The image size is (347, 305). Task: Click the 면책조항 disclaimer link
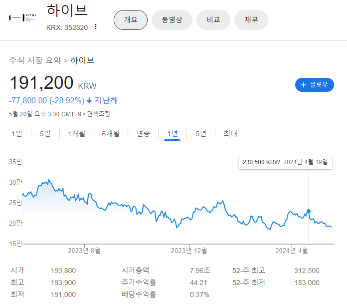(99, 114)
